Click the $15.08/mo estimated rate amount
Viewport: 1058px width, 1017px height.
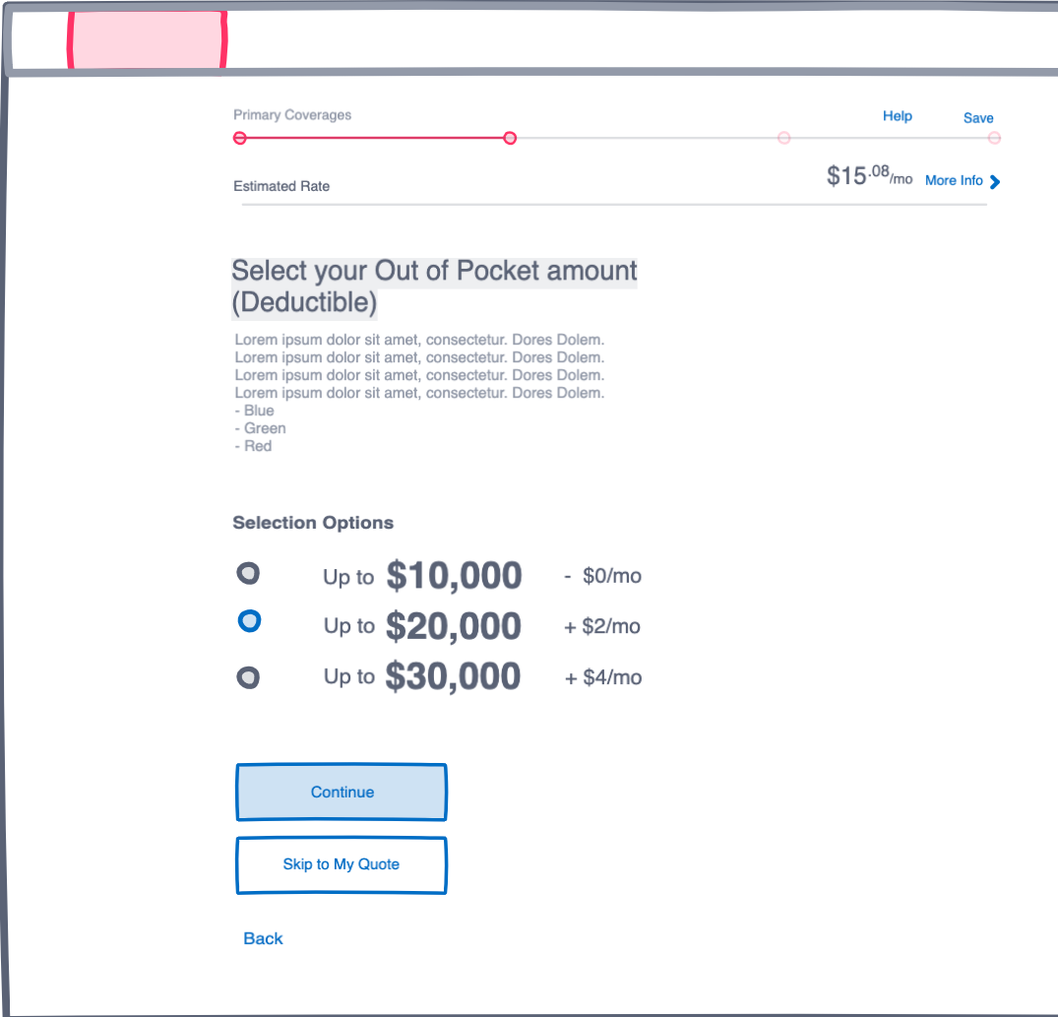click(869, 177)
